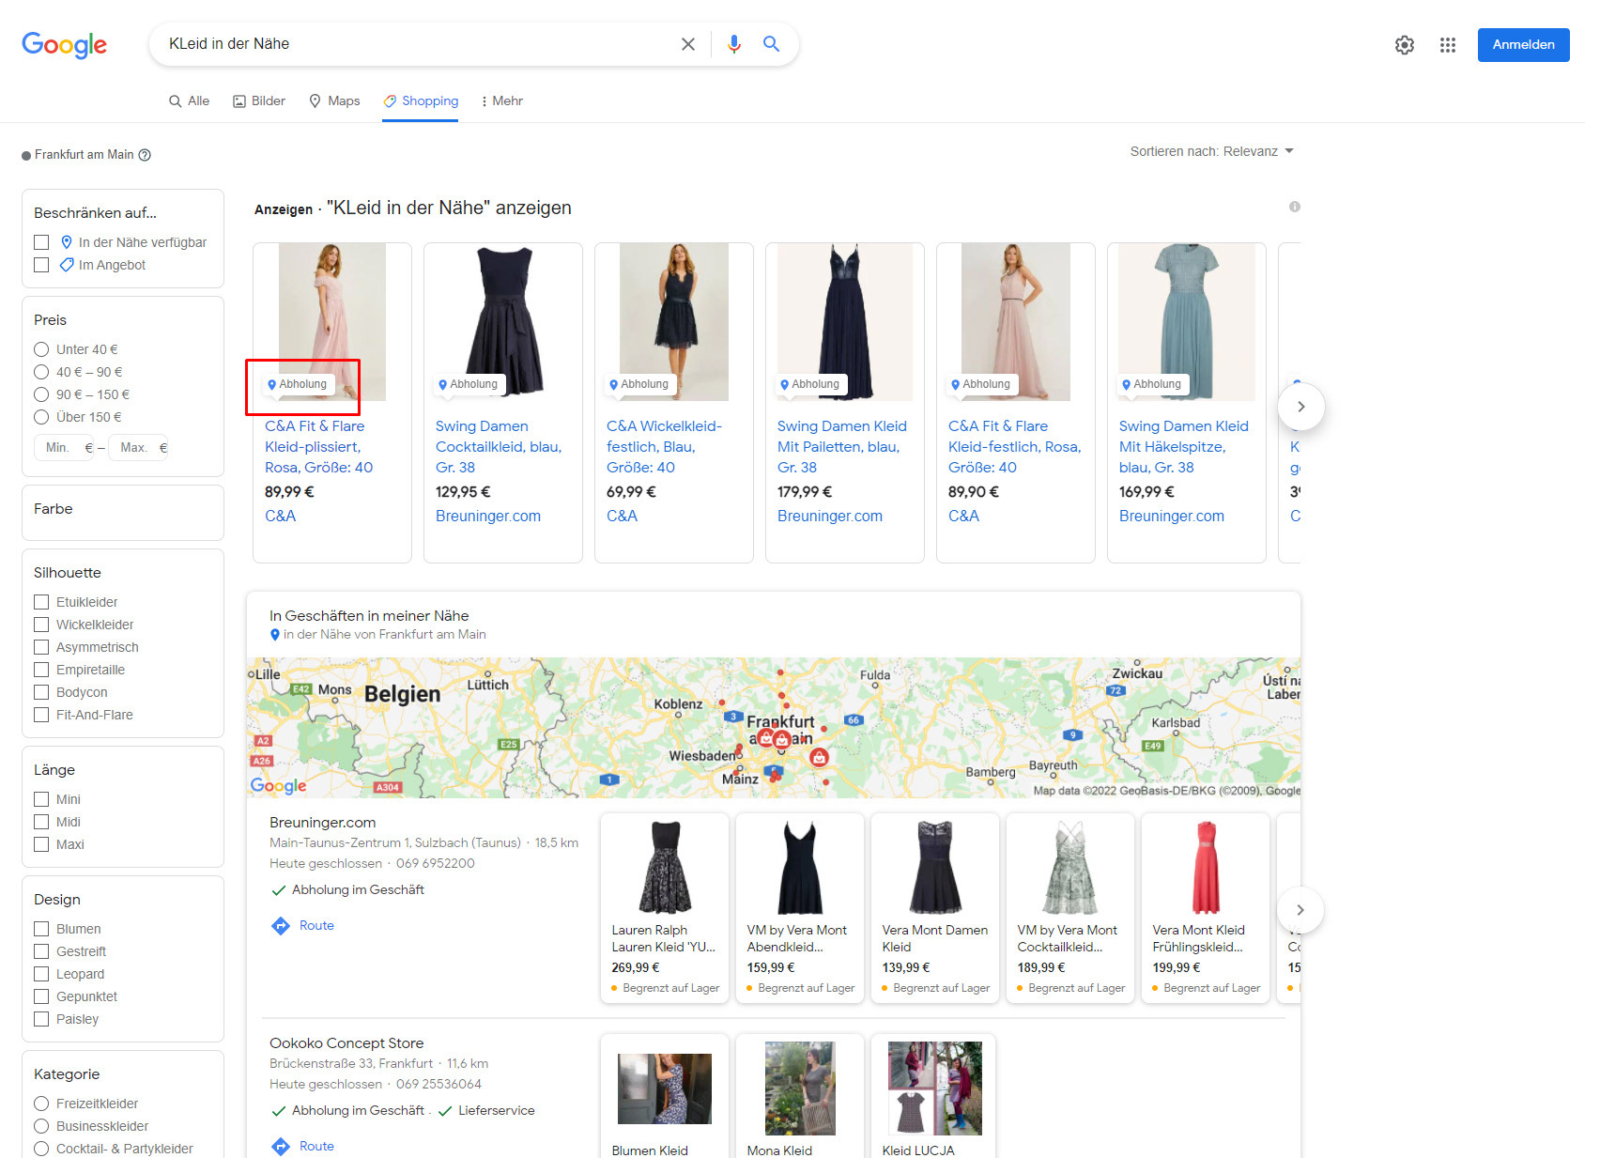Check Im Angebot filter

41,265
